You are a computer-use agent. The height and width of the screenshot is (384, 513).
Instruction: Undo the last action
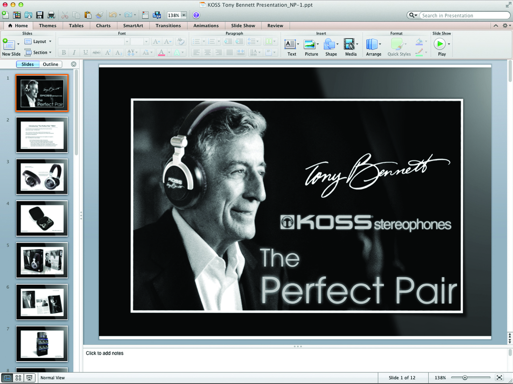113,15
